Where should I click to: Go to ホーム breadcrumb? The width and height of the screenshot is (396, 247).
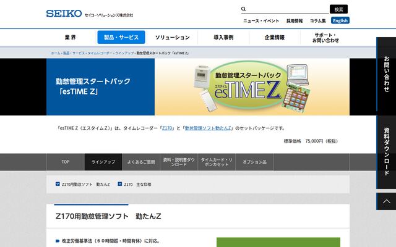56,53
